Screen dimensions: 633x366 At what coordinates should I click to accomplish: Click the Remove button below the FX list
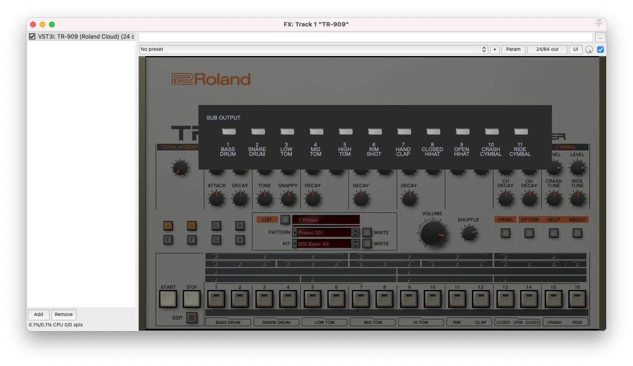coord(63,314)
